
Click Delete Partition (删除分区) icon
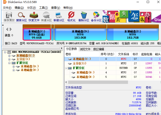[x=84, y=17]
